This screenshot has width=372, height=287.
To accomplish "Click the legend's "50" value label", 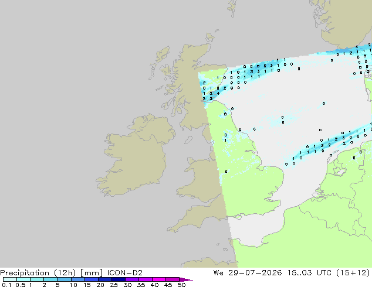I will click(181, 285).
